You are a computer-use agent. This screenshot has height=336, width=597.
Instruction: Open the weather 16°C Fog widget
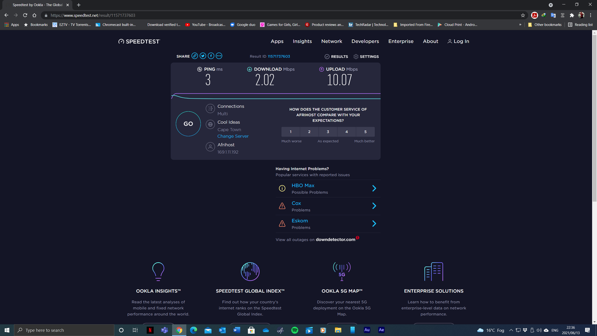(x=491, y=330)
